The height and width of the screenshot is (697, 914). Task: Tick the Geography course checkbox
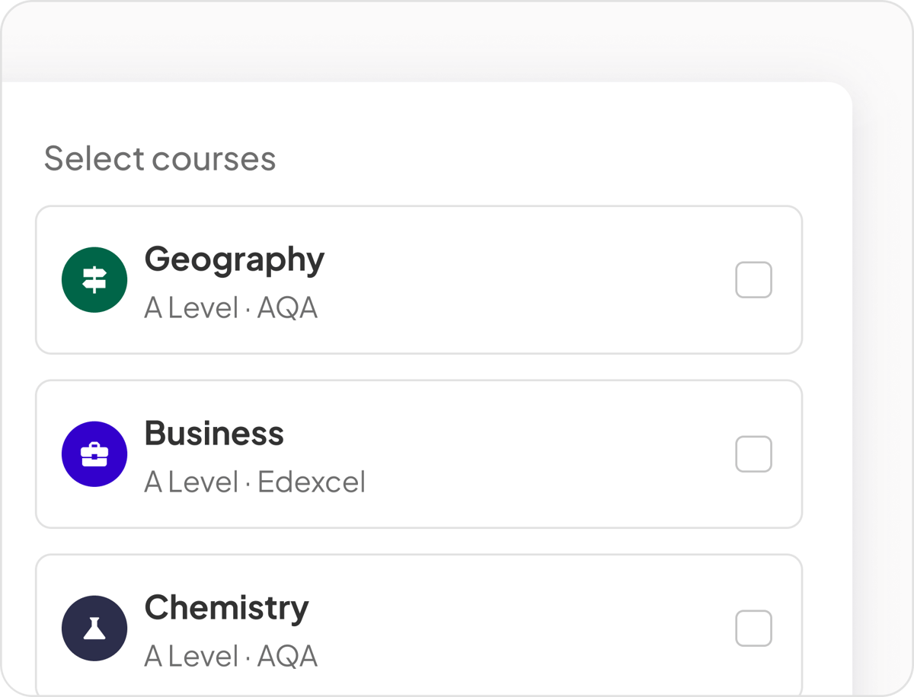753,280
